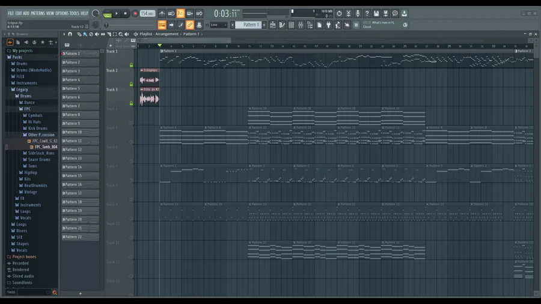
Task: Select Pattern 11 in the picker list
Action: click(80, 141)
